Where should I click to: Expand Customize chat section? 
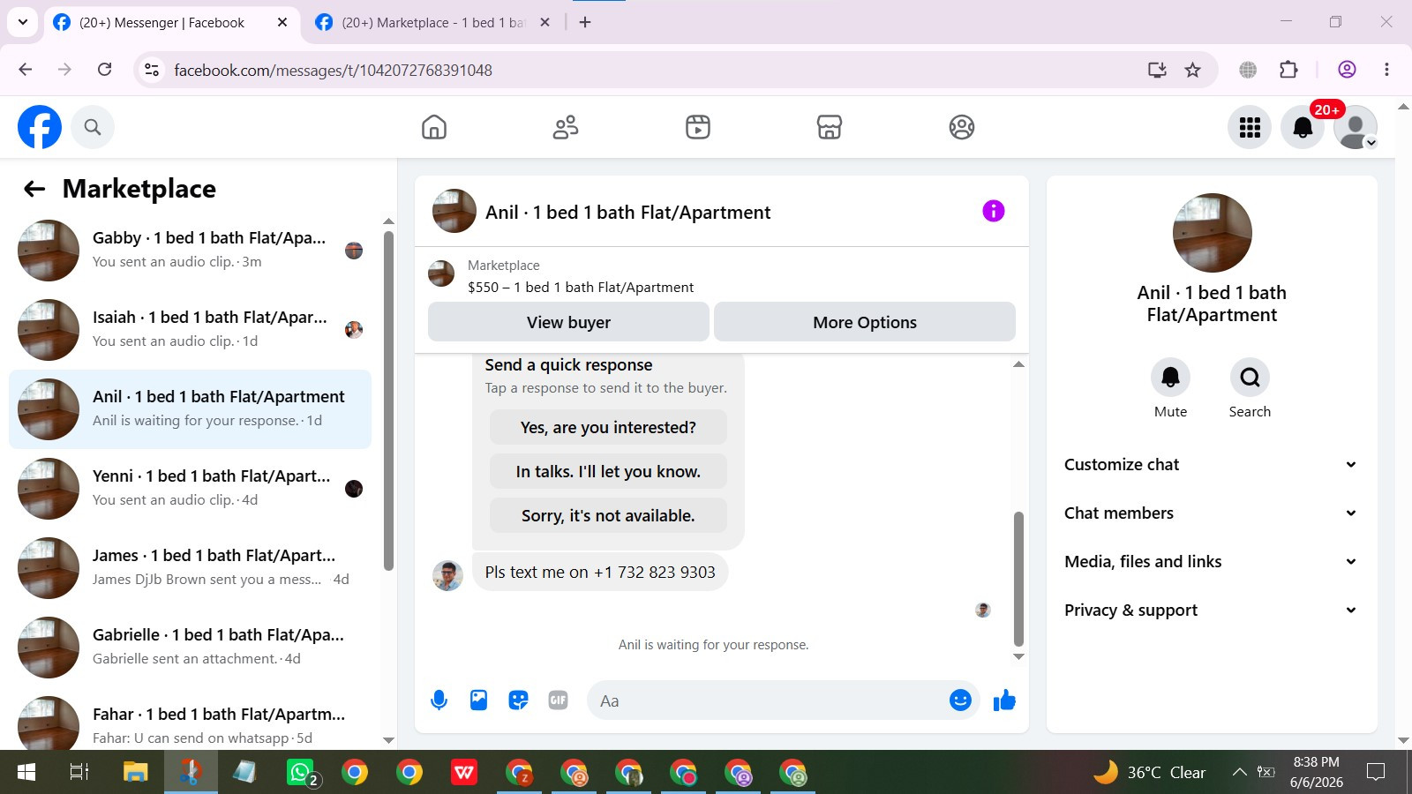1211,465
